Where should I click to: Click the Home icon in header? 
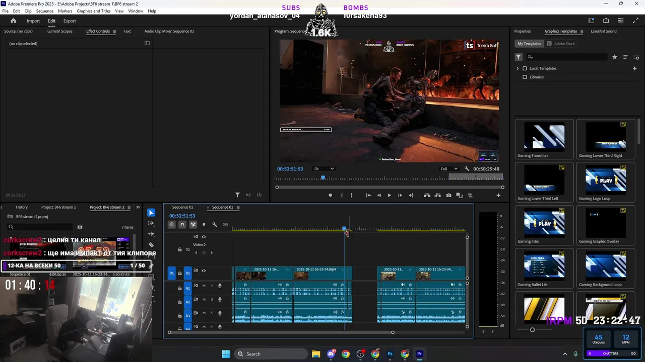pyautogui.click(x=14, y=21)
